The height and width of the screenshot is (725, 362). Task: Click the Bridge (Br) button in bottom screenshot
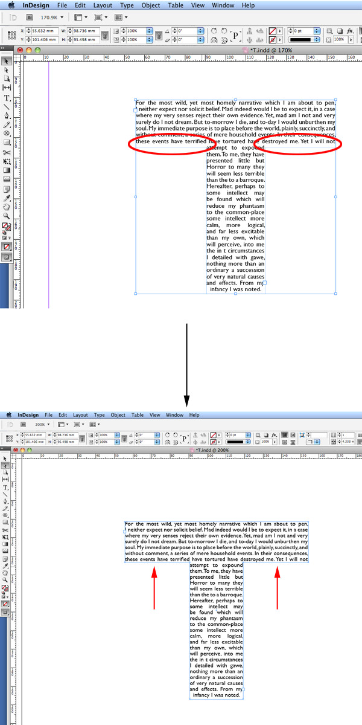(22, 425)
